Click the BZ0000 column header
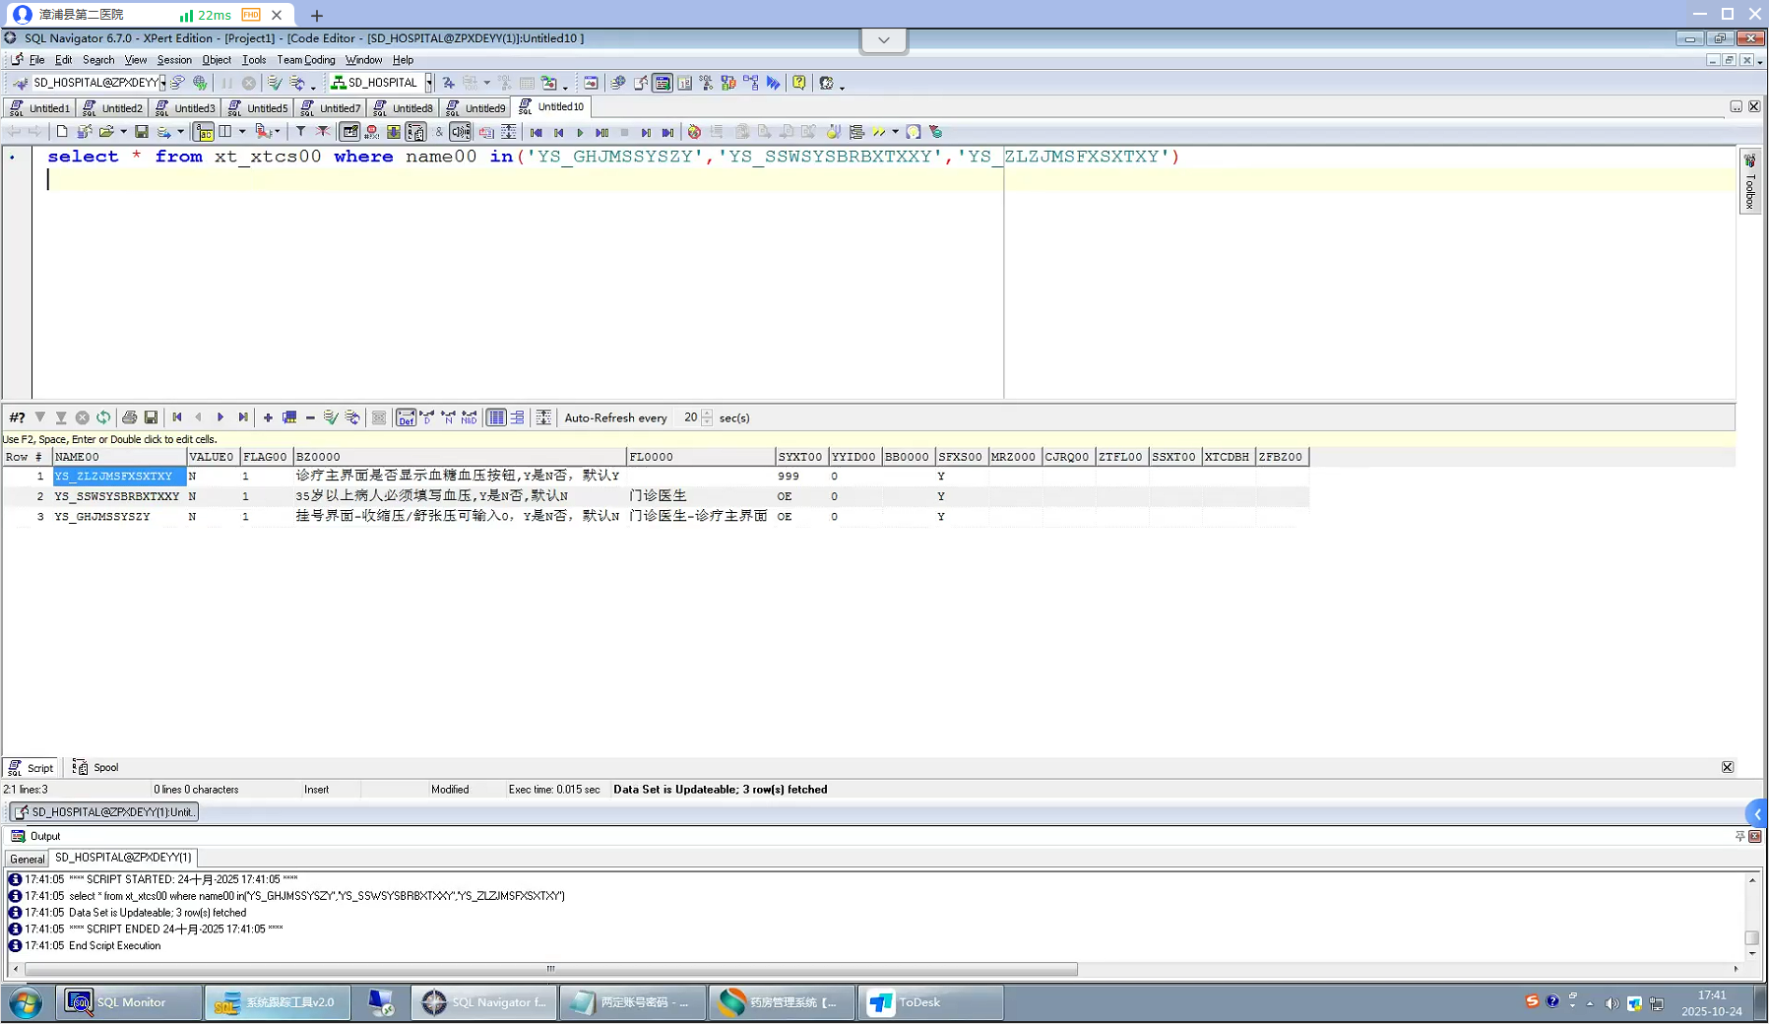 tap(460, 457)
